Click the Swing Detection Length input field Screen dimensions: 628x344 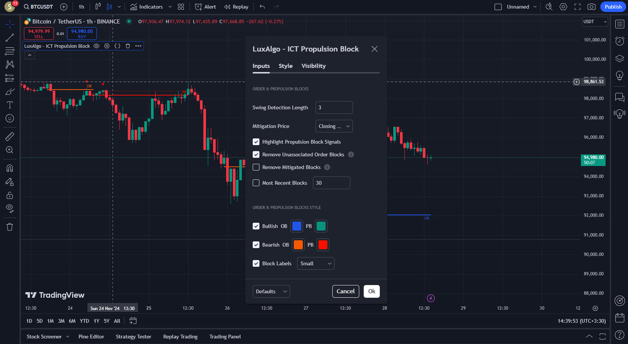tap(334, 107)
